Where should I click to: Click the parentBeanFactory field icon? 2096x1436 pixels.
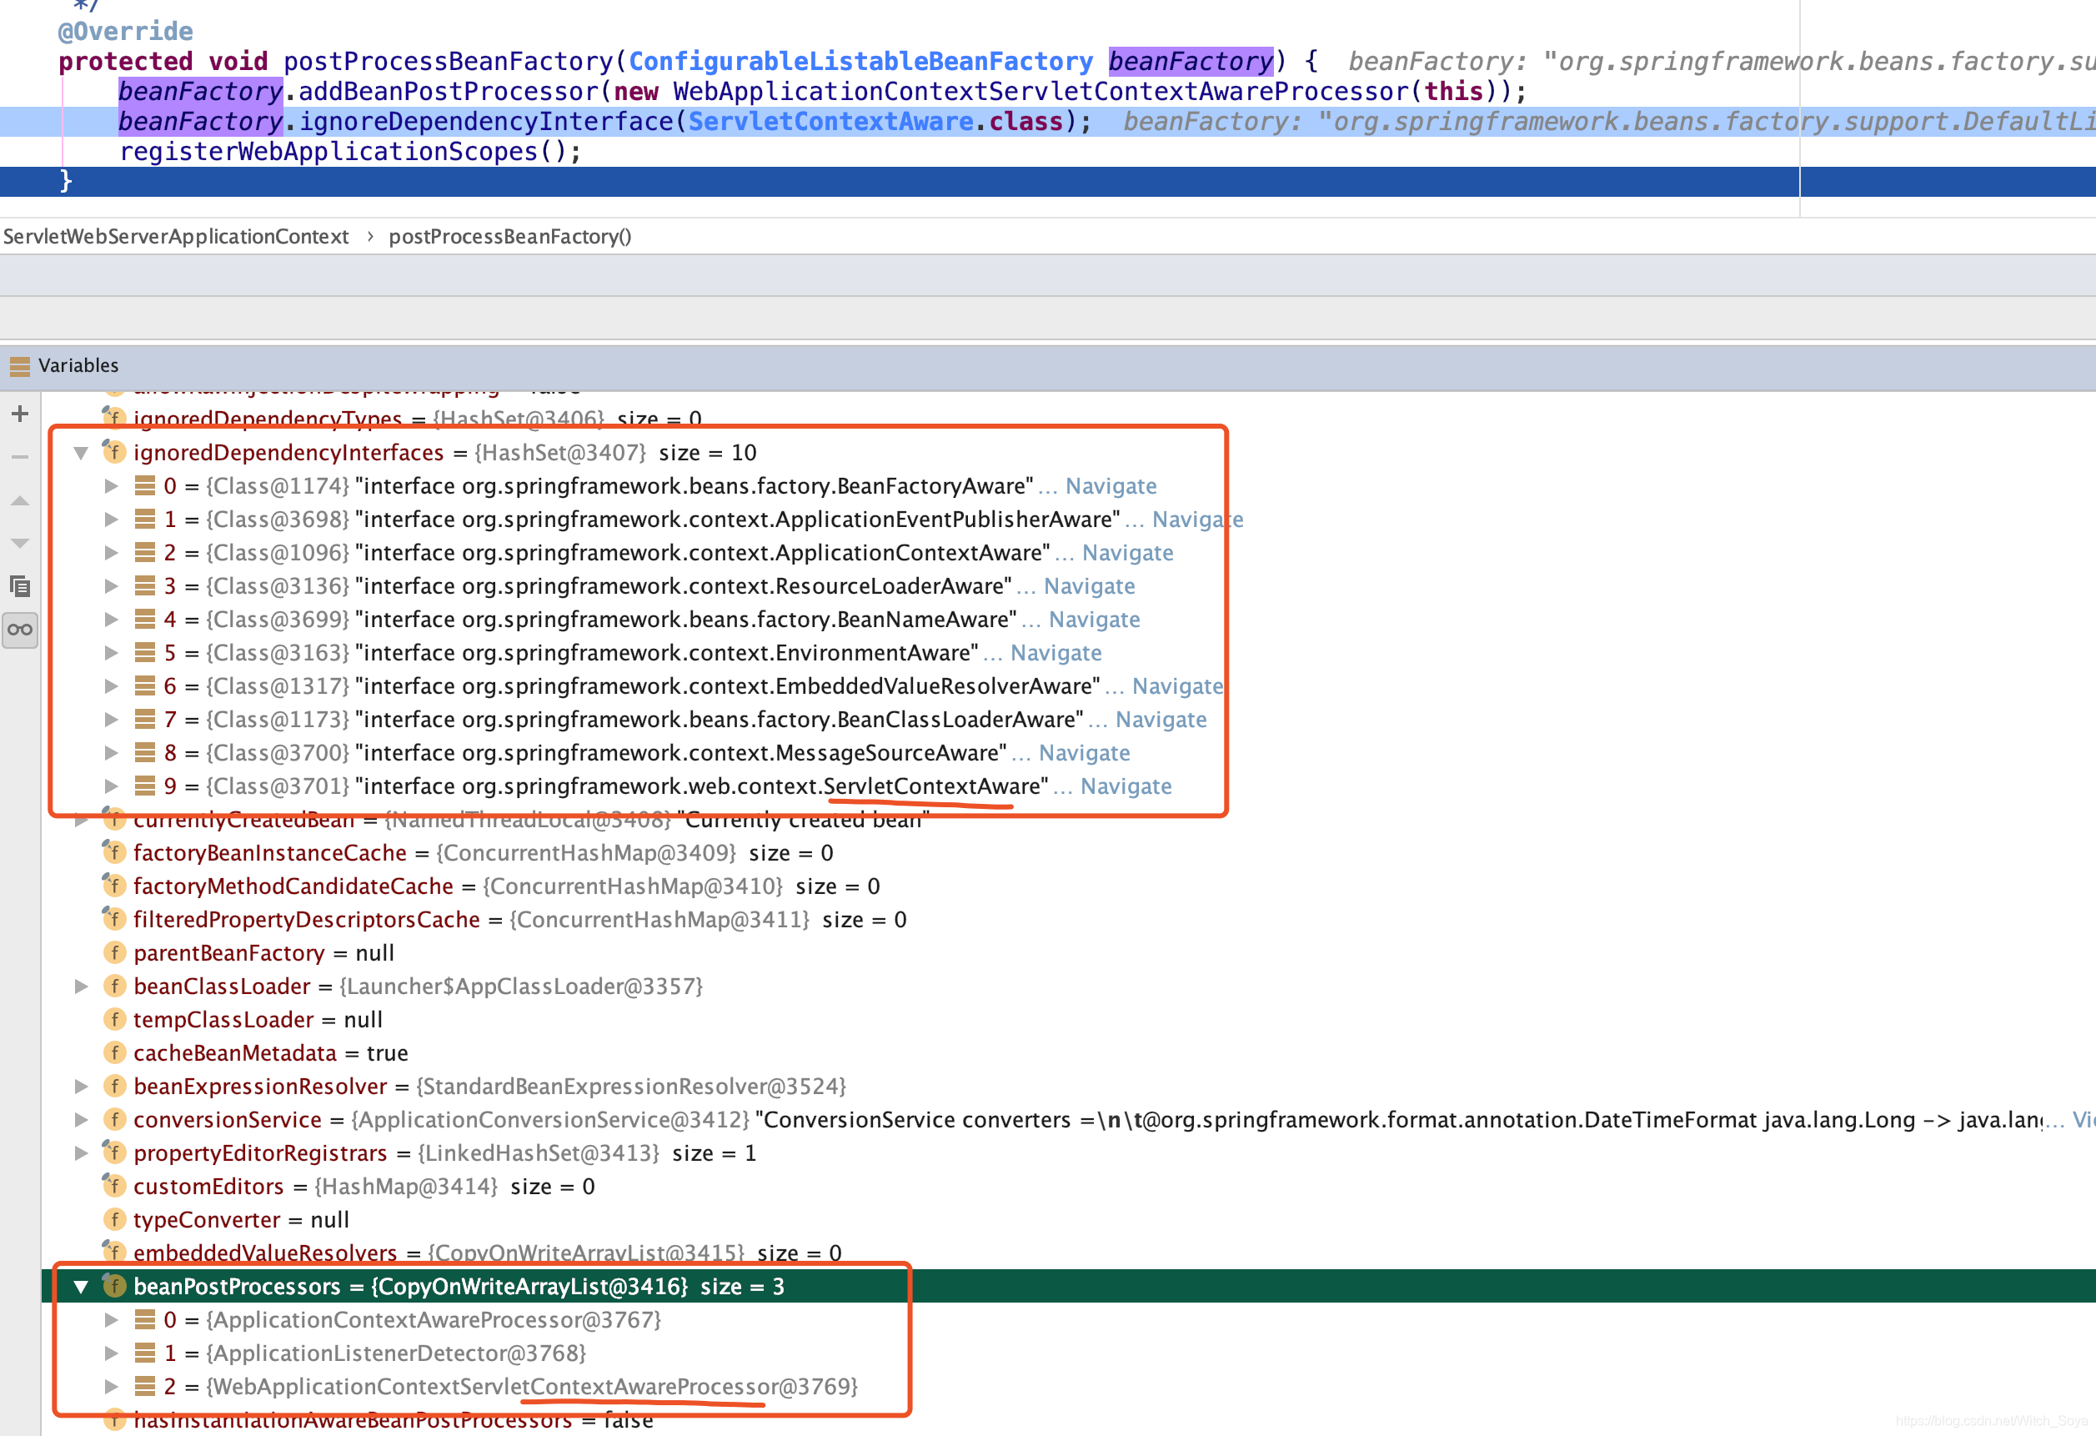point(114,952)
